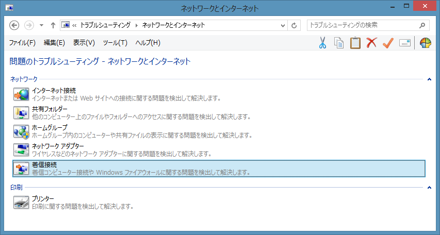This screenshot has width=440, height=235.
Task: Click the window system icon in title bar
Action: (9, 8)
